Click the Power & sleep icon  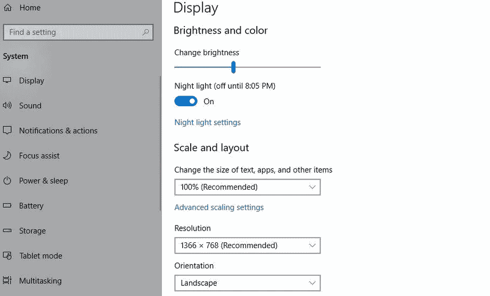[x=7, y=180]
